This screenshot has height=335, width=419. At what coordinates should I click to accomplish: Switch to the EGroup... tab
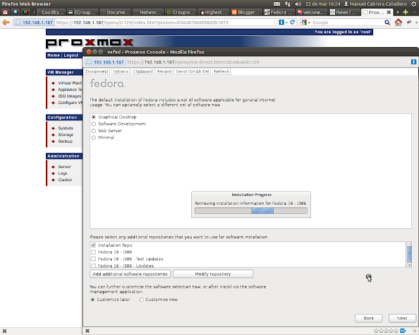tap(82, 12)
